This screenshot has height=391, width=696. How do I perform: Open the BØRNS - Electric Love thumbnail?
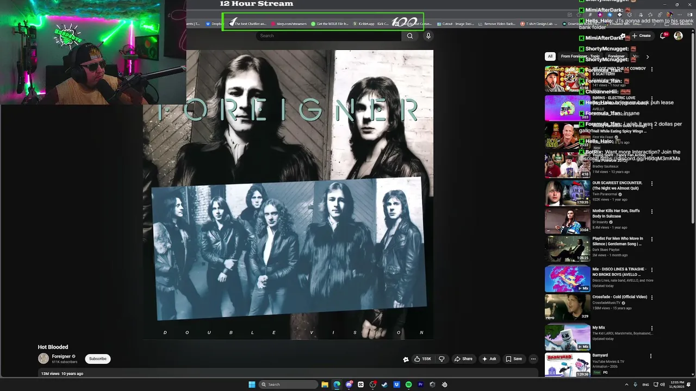coord(567,108)
